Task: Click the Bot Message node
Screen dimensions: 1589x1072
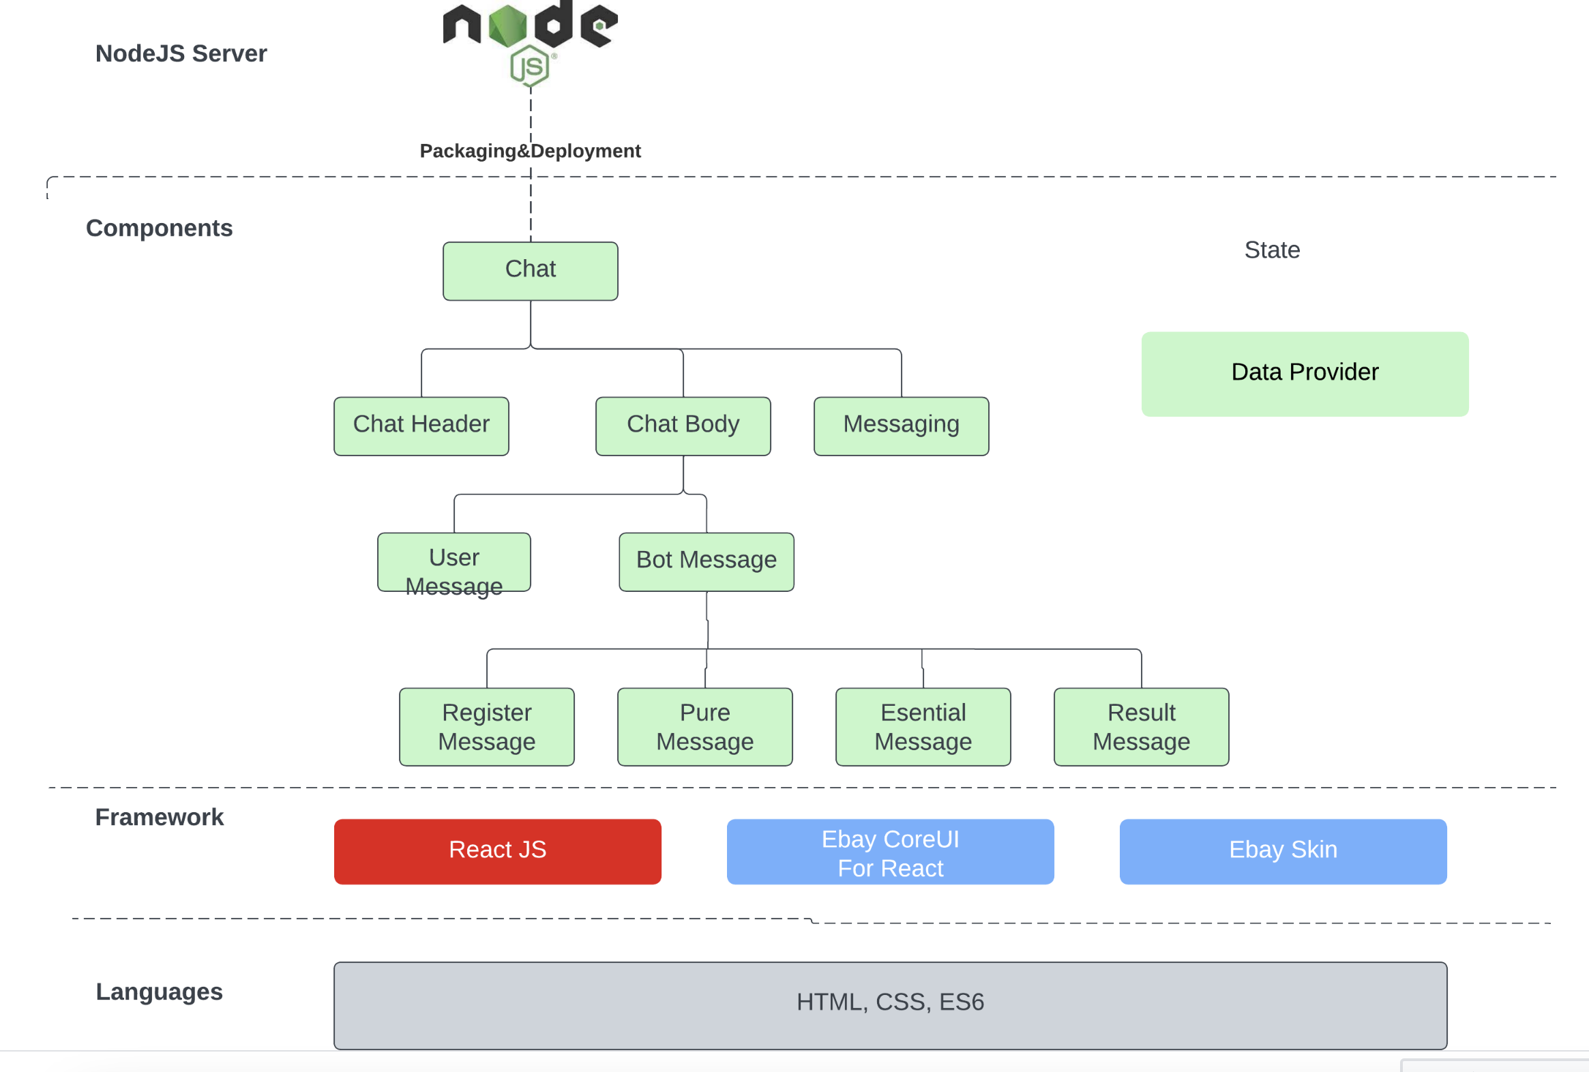Action: click(x=706, y=562)
